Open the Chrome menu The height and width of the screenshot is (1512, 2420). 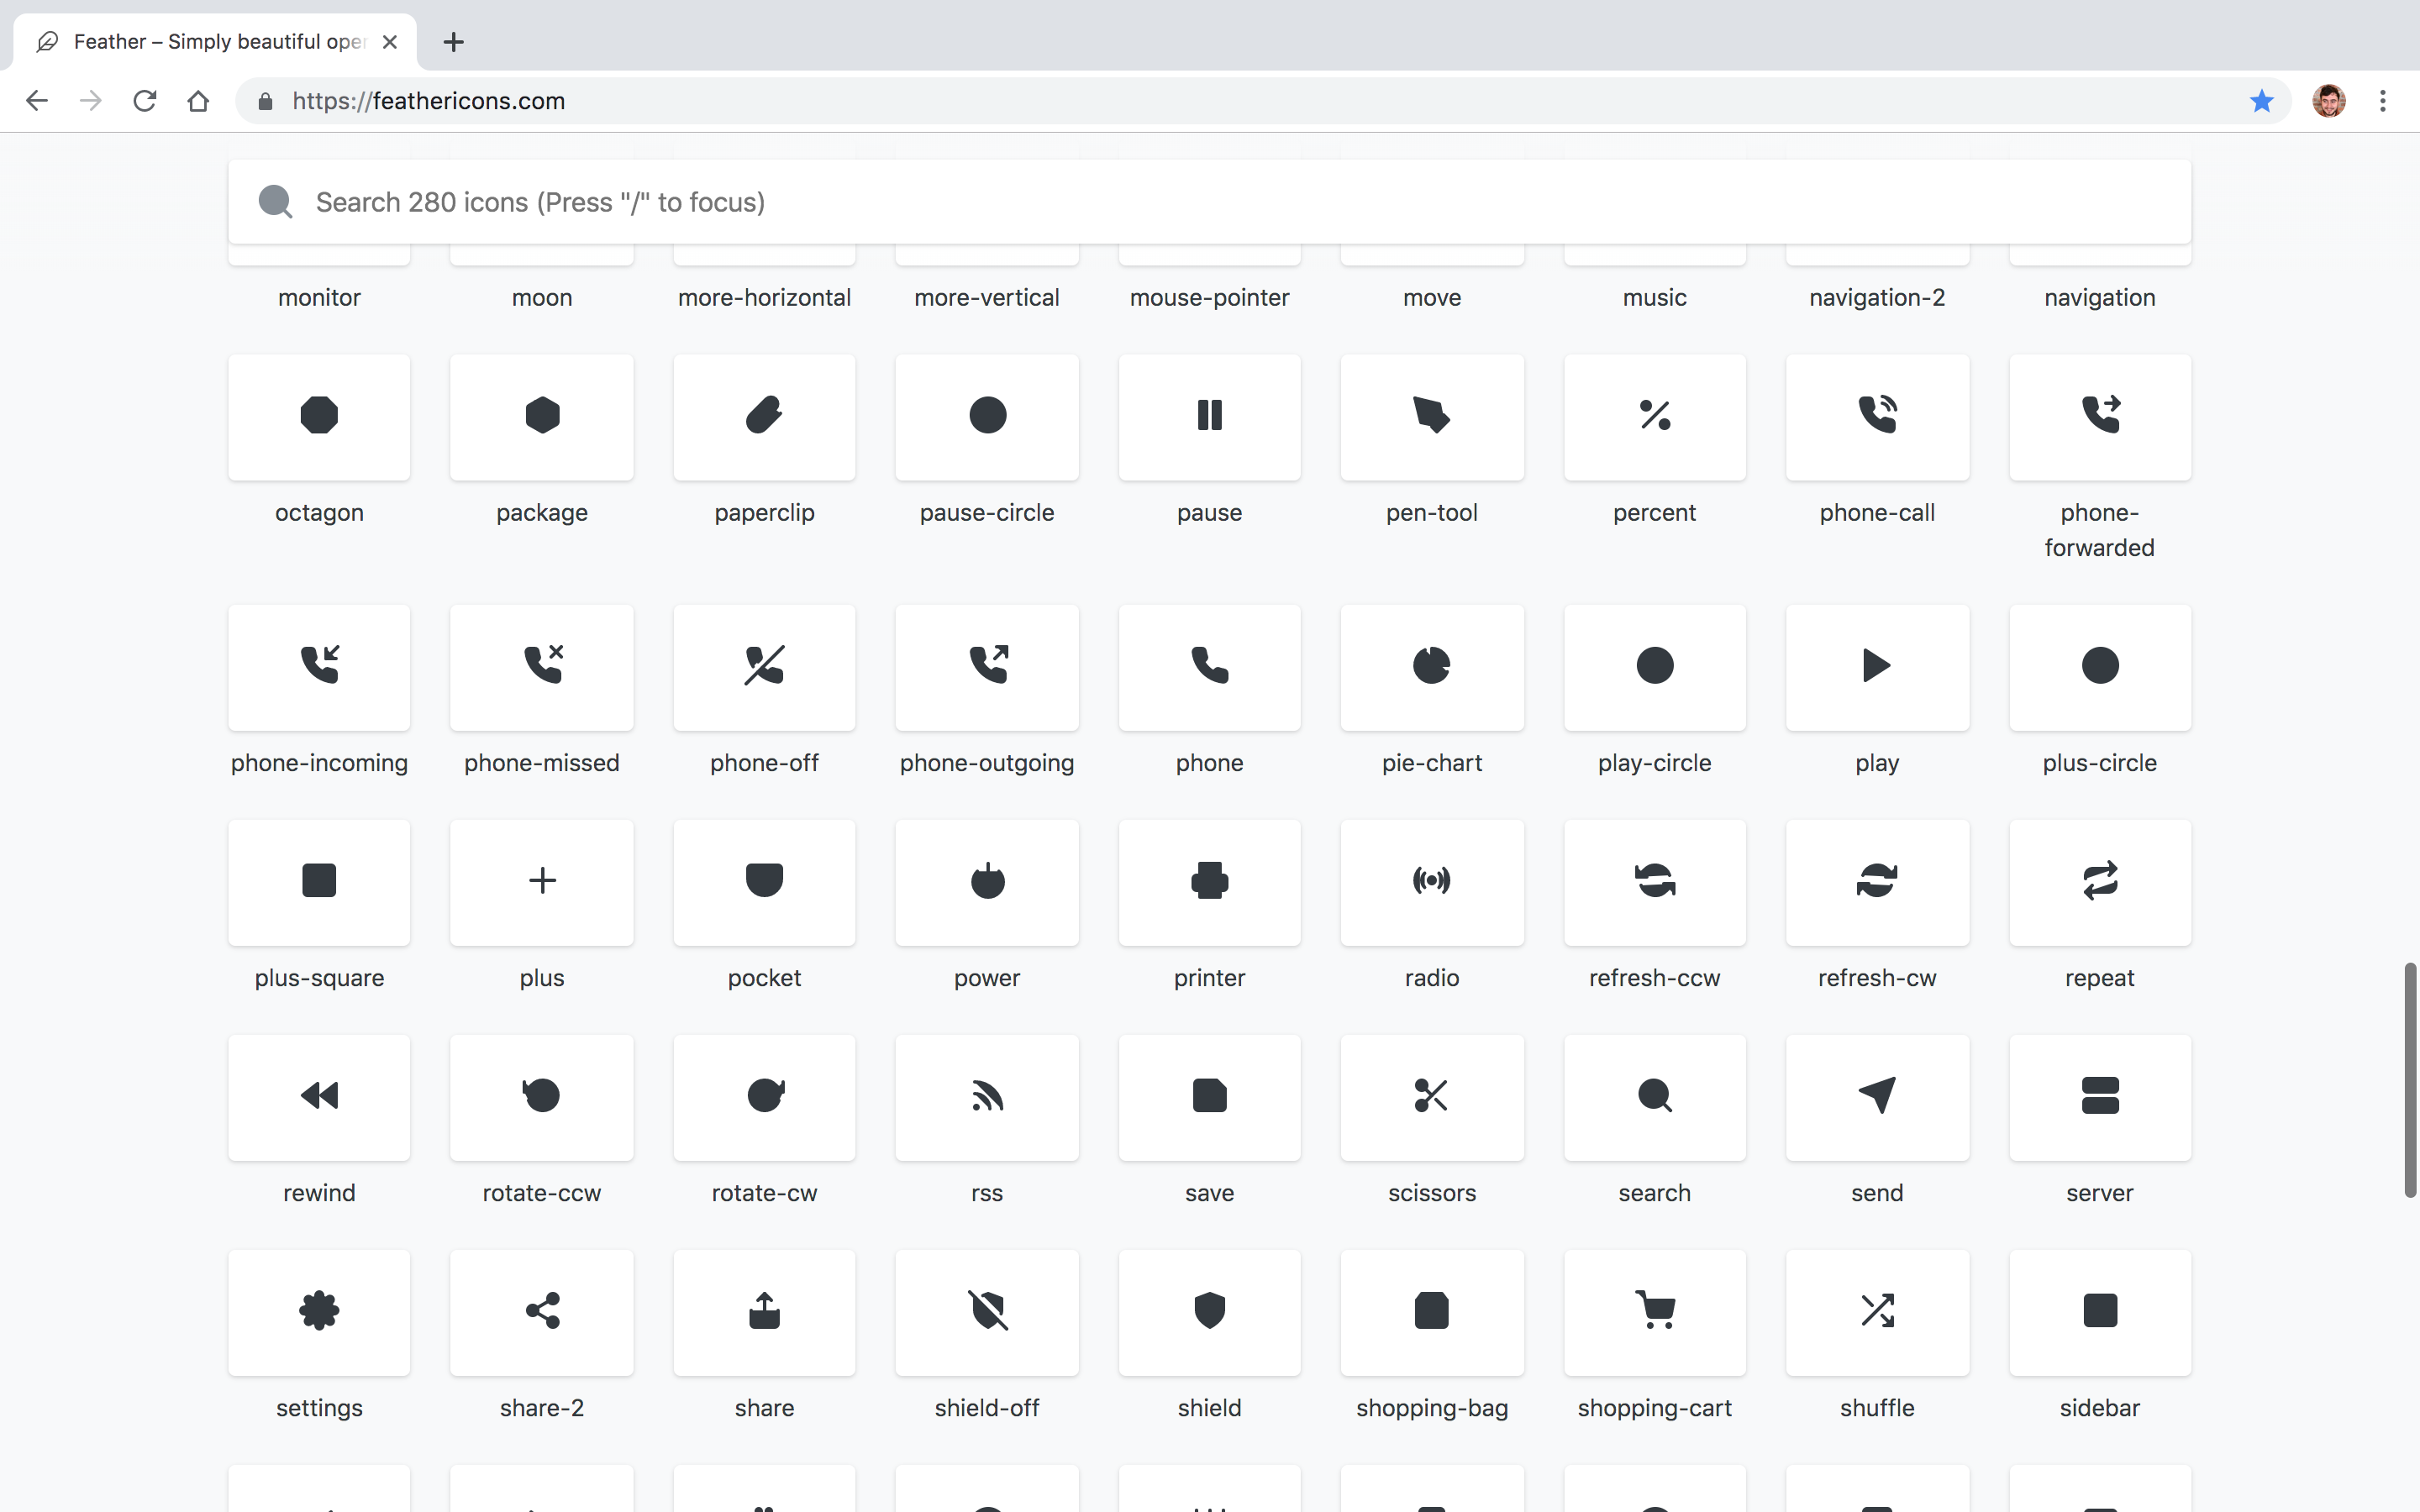pos(2383,100)
